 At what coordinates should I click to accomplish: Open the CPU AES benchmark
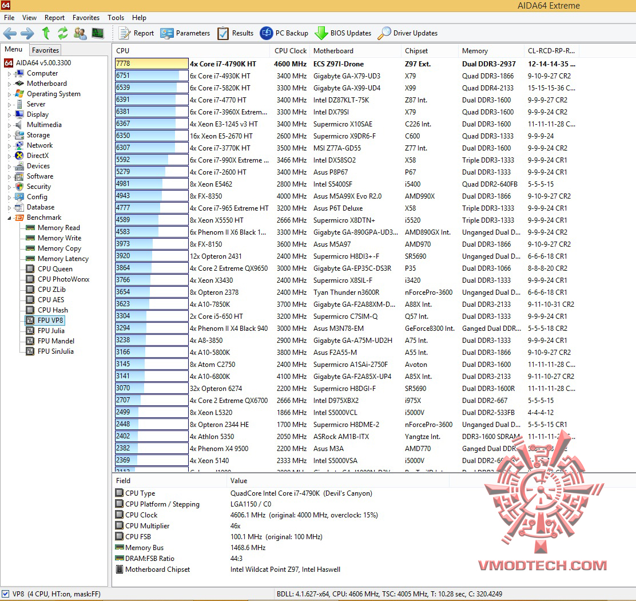pyautogui.click(x=45, y=300)
